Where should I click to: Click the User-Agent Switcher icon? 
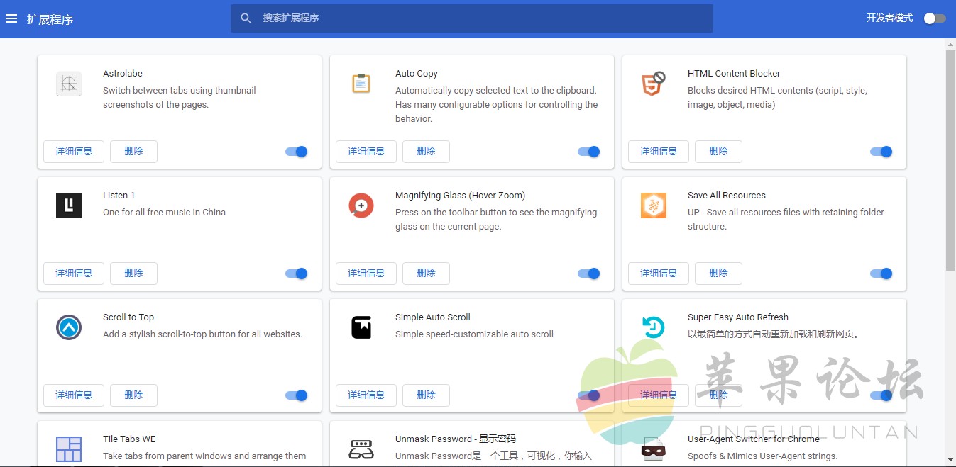click(x=654, y=449)
